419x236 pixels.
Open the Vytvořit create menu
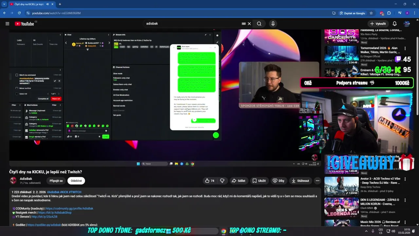[x=378, y=24]
